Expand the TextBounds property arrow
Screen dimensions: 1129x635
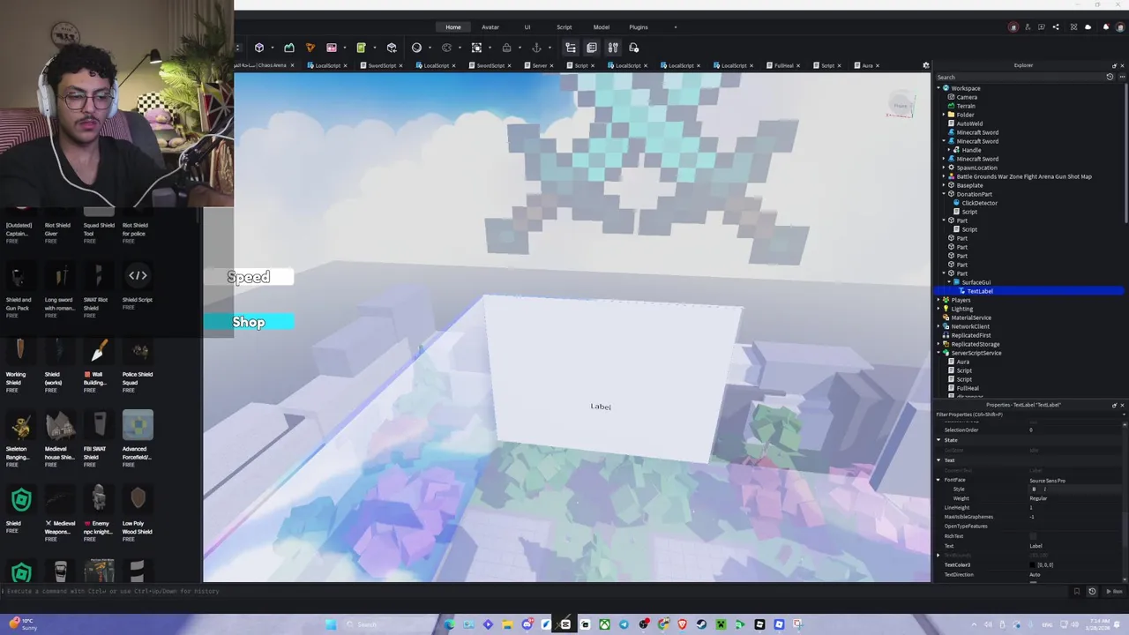tap(938, 556)
